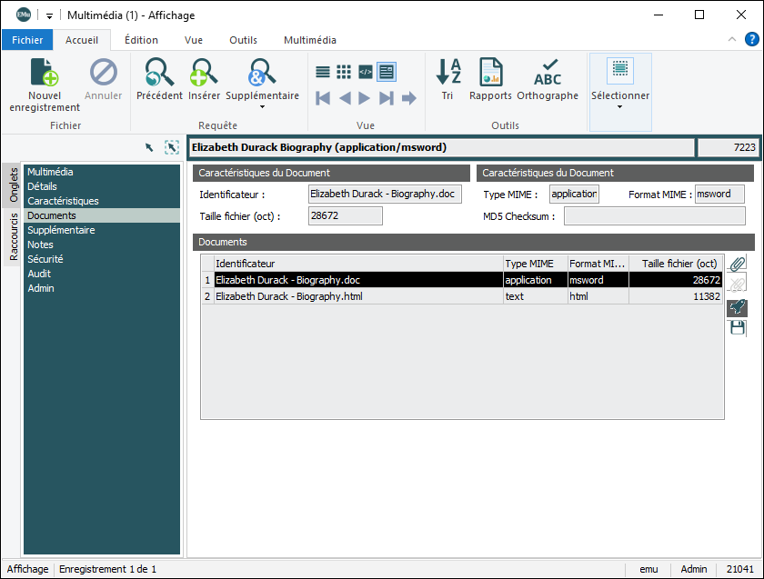764x579 pixels.
Task: Click the Nouvel enregistrement icon
Action: tap(45, 73)
